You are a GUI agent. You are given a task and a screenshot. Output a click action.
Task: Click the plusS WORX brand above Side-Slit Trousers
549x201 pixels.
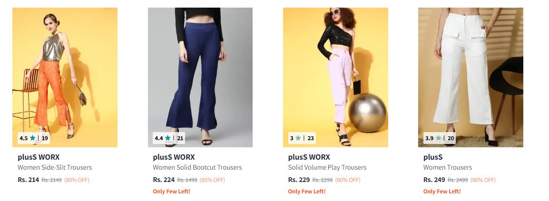[x=39, y=157]
